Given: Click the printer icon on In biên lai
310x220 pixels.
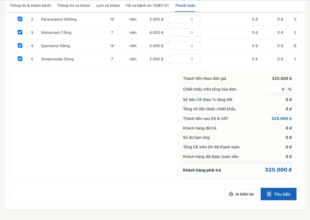Looking at the screenshot, I should 231,194.
